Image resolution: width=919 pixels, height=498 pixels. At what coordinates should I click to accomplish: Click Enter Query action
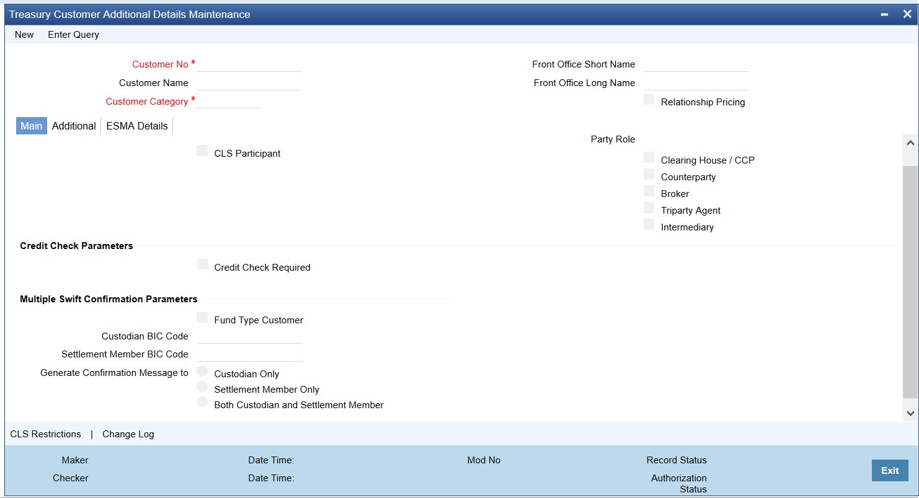[x=73, y=35]
